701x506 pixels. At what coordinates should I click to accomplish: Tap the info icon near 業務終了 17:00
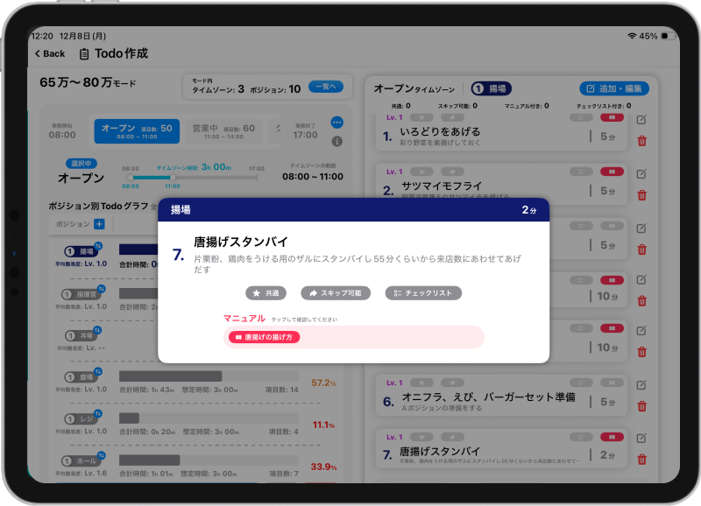(336, 139)
